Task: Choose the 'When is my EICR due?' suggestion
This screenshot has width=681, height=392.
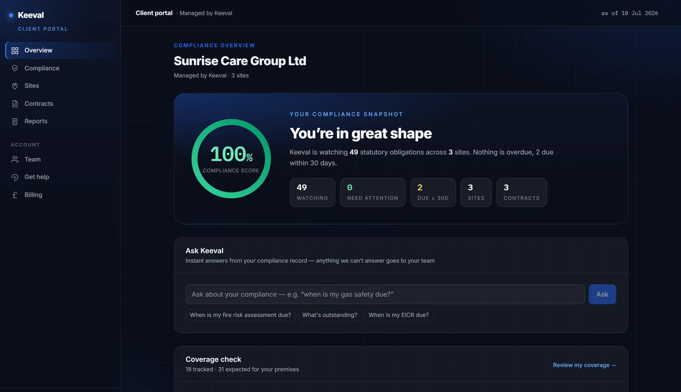Action: (398, 315)
